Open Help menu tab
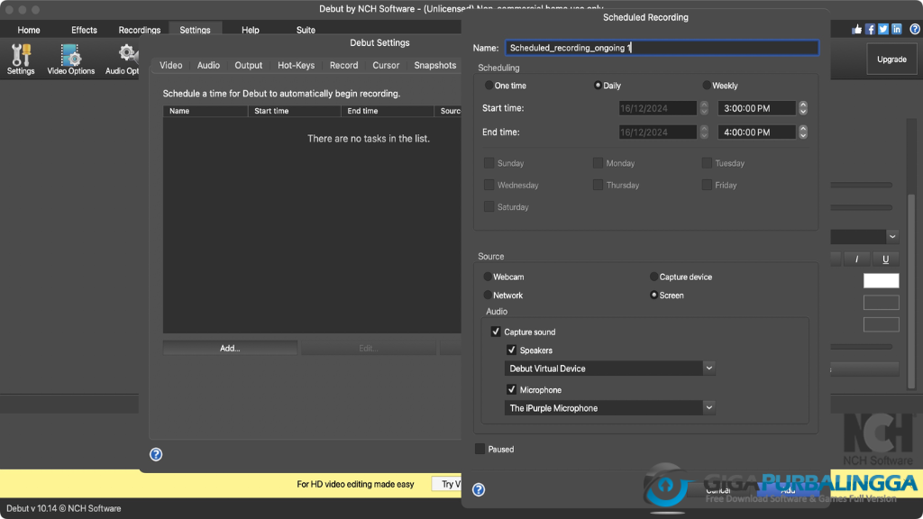This screenshot has height=519, width=923. coord(251,30)
